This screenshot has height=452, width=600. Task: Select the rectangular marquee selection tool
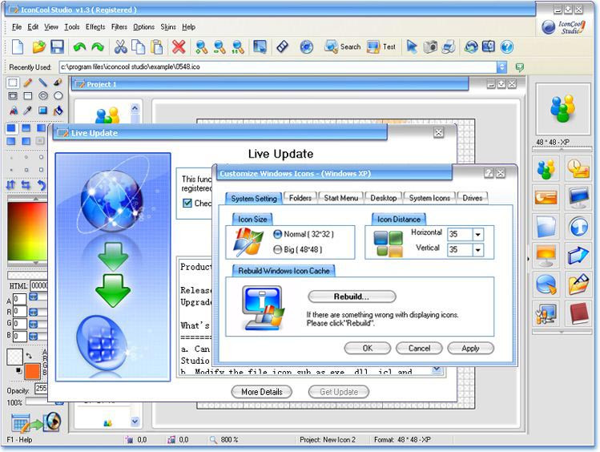13,83
